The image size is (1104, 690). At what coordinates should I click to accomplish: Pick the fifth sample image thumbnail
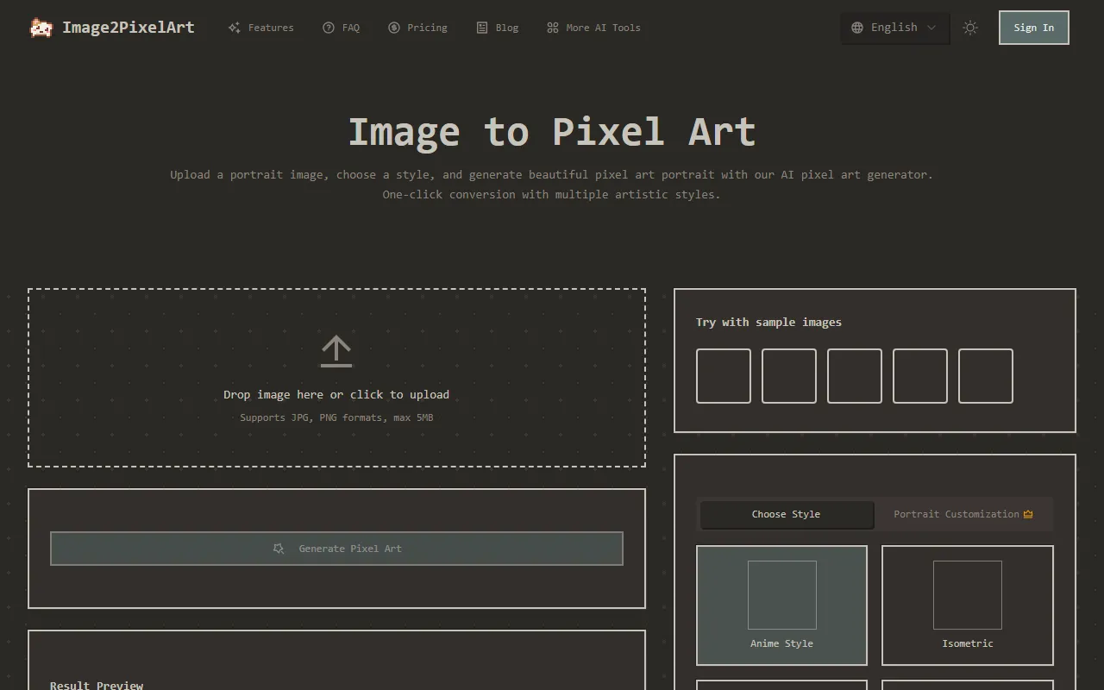coord(986,376)
